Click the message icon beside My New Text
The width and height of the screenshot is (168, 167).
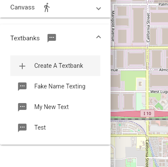pos(22,107)
